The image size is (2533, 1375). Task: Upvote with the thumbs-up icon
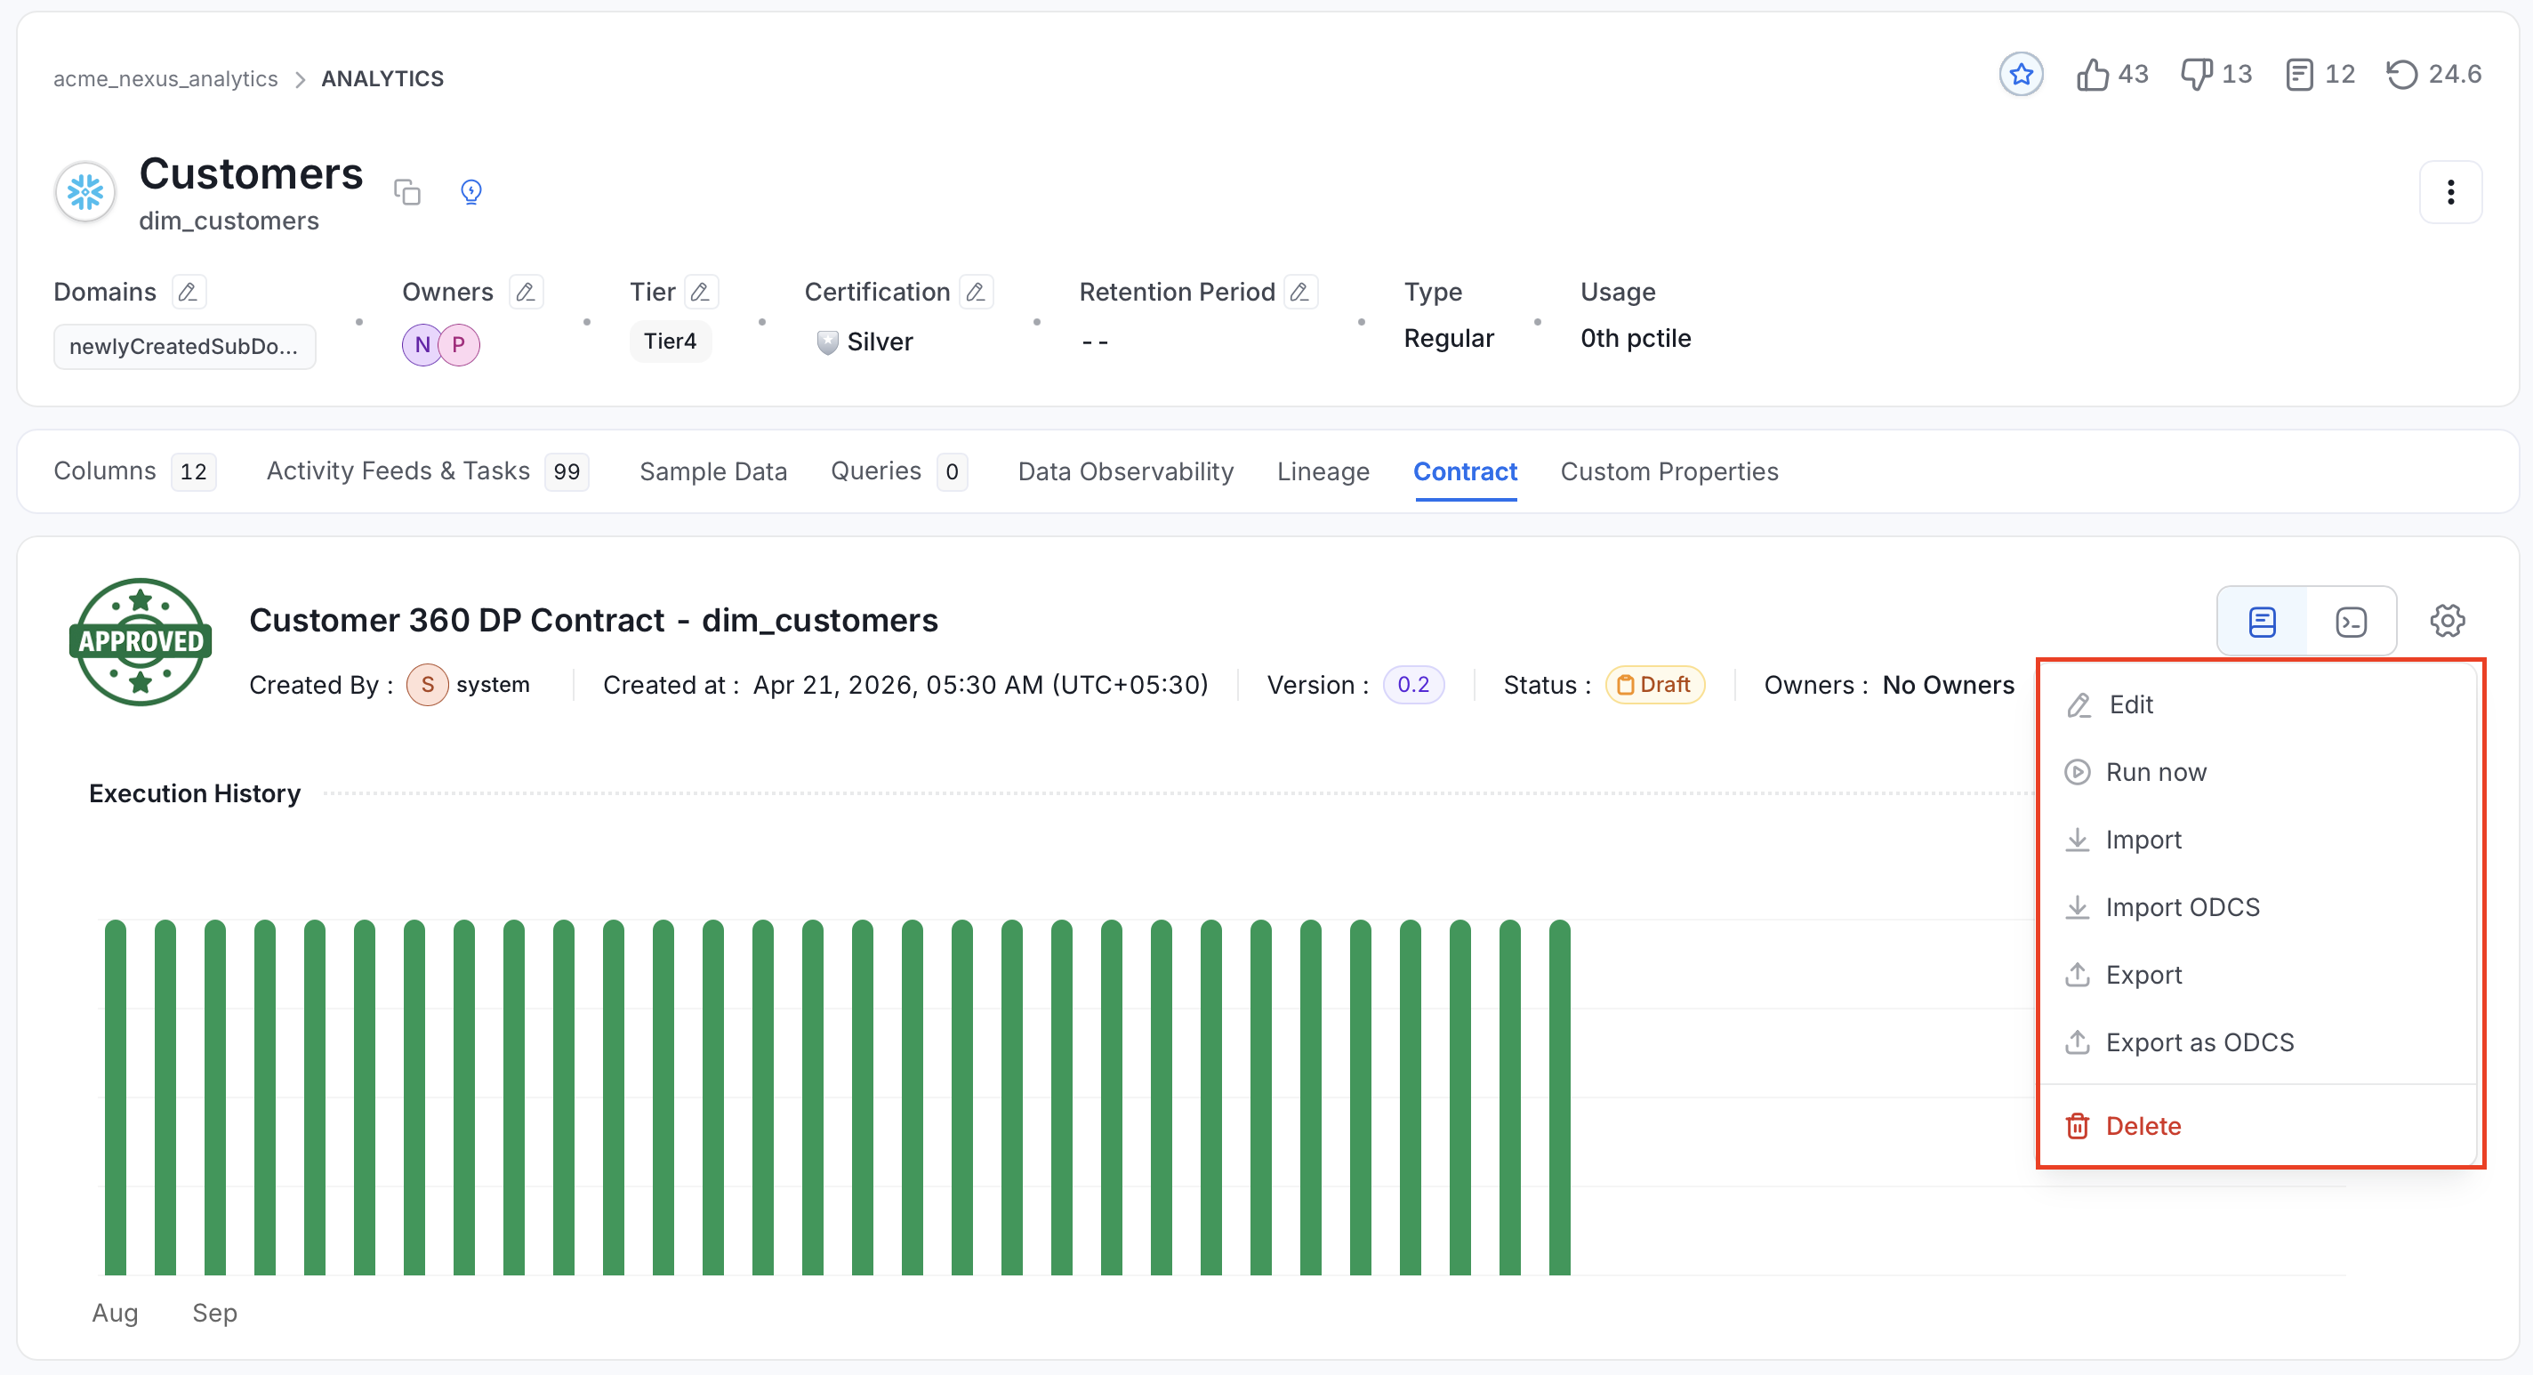click(x=2093, y=74)
